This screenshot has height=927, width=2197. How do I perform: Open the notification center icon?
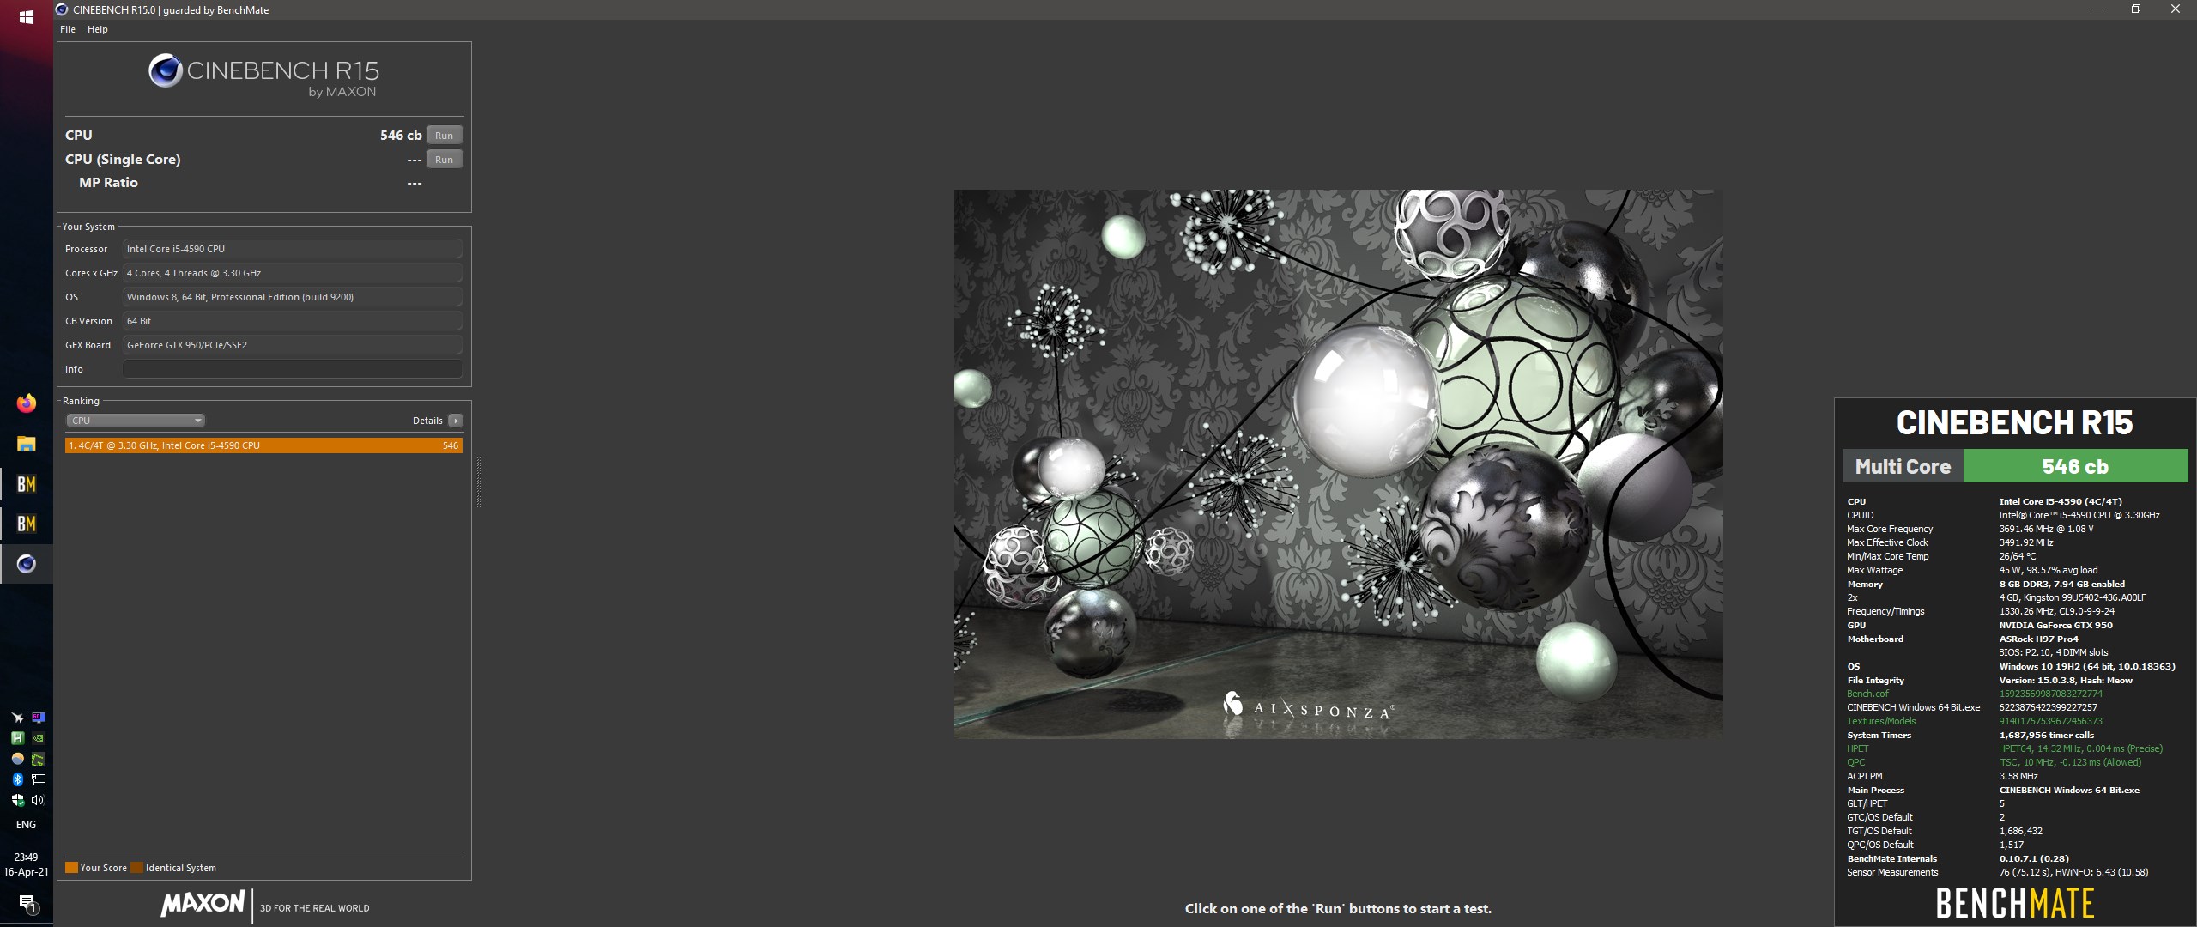[27, 904]
